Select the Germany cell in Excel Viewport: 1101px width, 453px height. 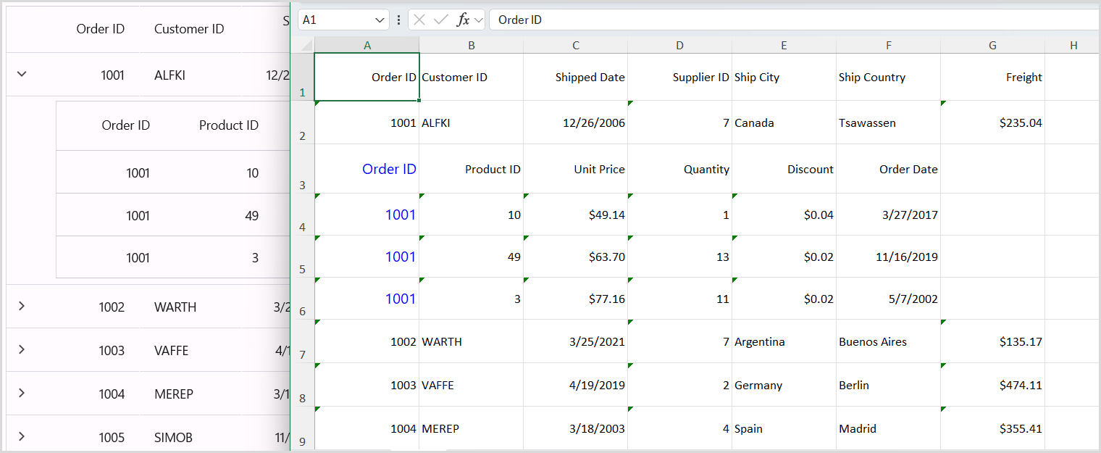[784, 385]
